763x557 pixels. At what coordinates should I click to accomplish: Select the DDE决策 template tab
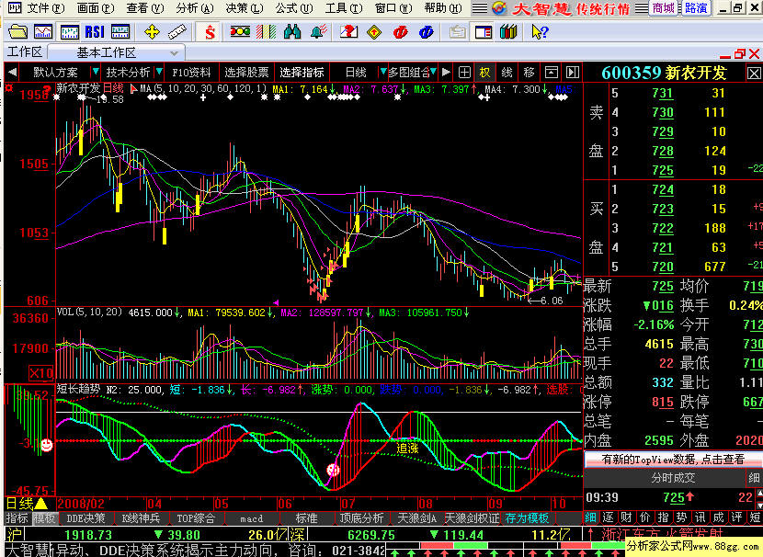click(x=85, y=518)
